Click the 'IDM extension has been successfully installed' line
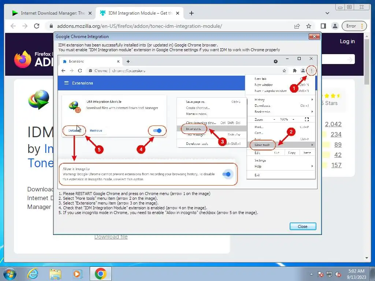 click(138, 45)
